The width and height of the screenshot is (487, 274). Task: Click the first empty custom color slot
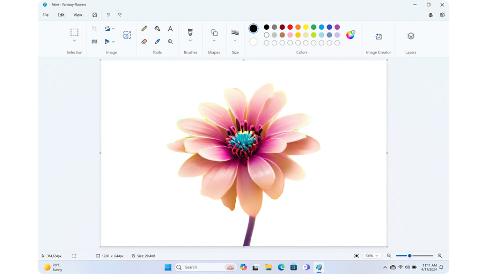(x=266, y=43)
